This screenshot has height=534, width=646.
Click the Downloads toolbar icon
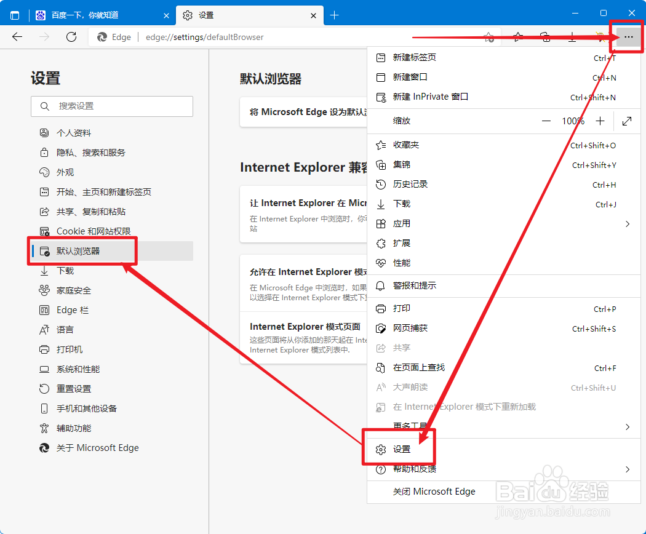[x=572, y=37]
